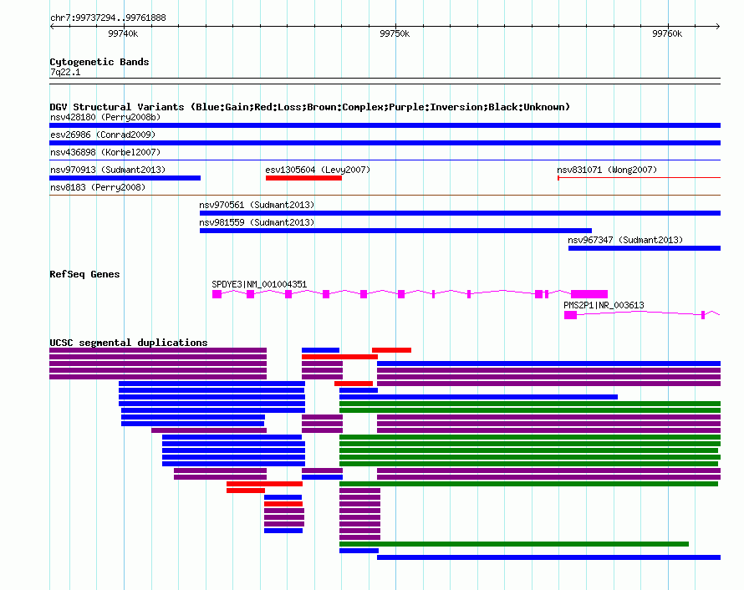
Task: Click the large first exon block of PMS2P1
Action: 570,315
